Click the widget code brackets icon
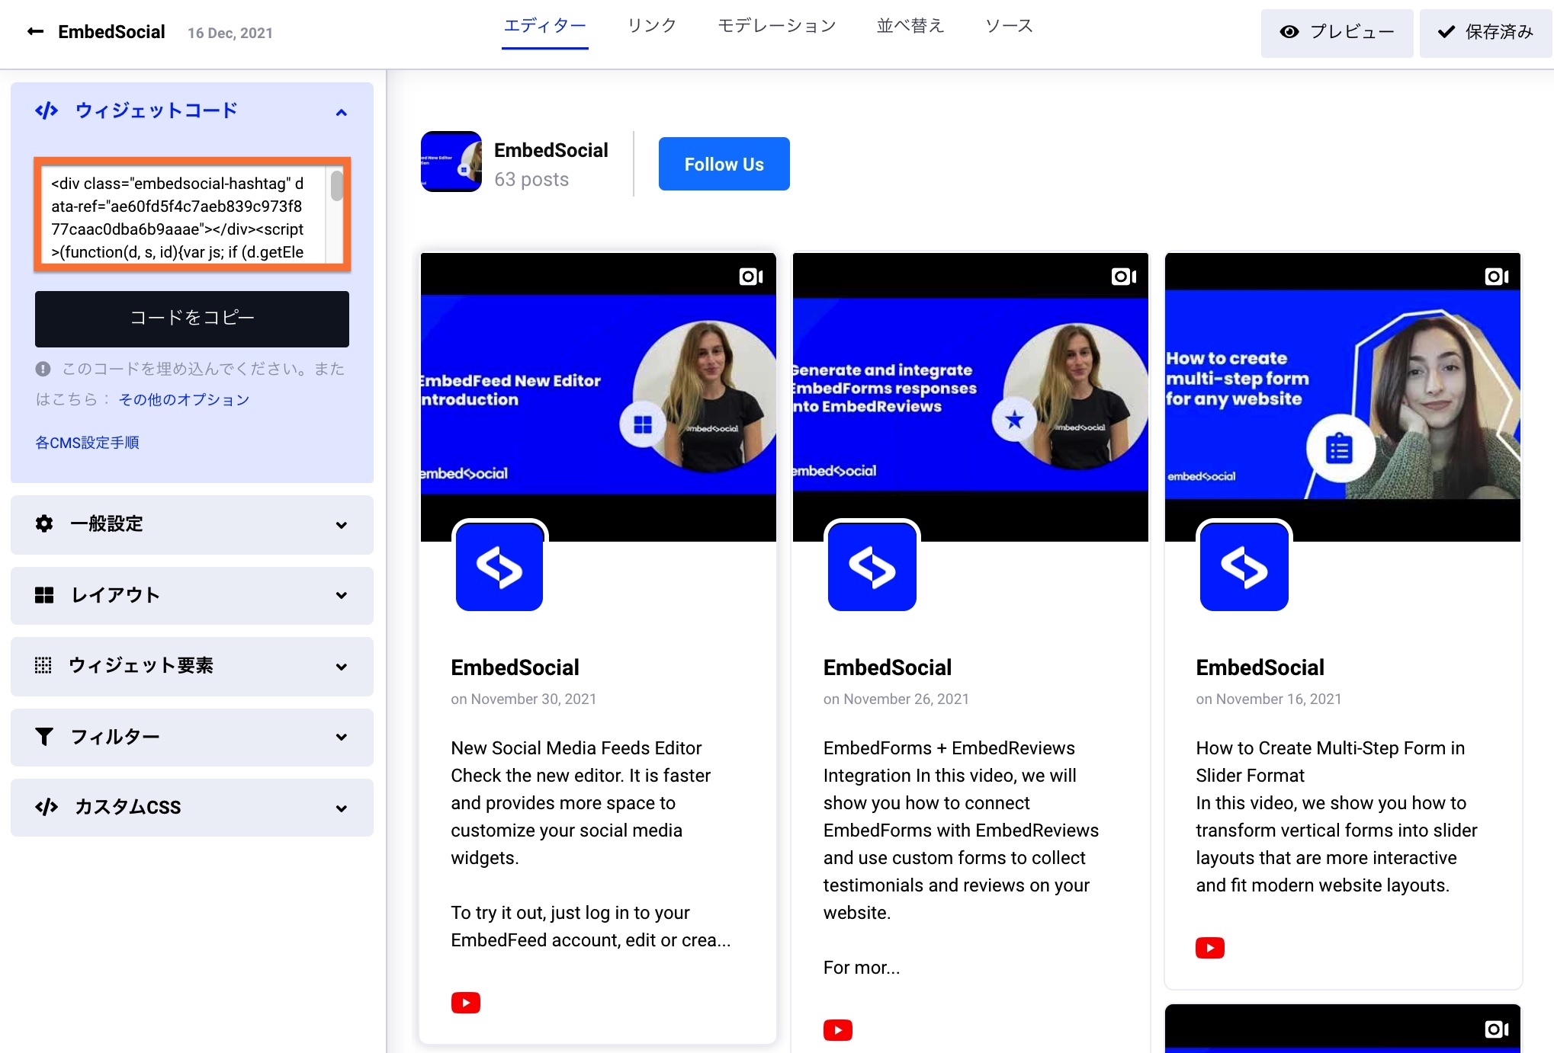1554x1053 pixels. point(47,111)
